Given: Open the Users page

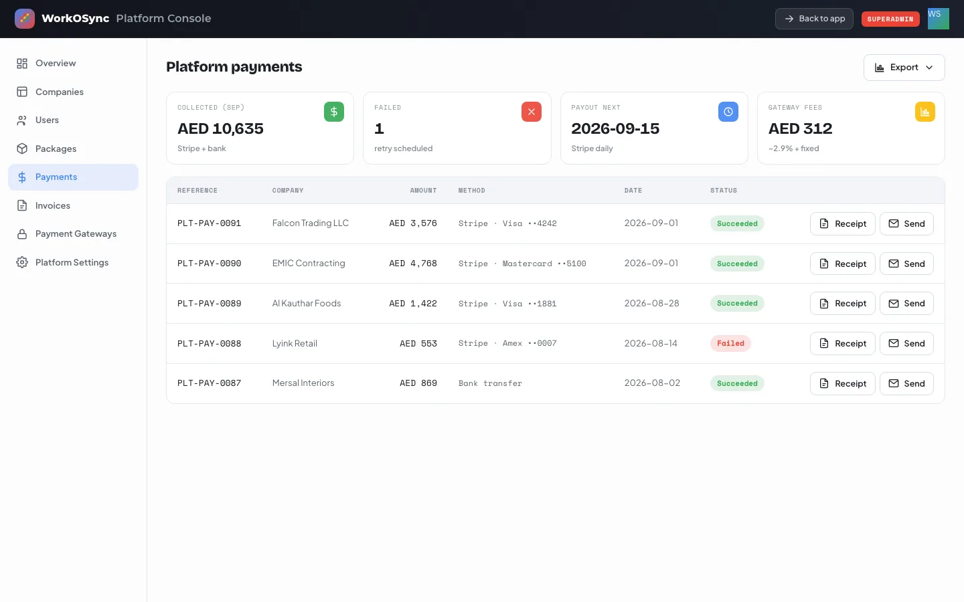Looking at the screenshot, I should tap(74, 120).
